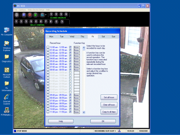
Task: Open the dropdown arrow beside the fn icon
Action: point(46,15)
